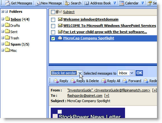
Task: Collapse the Sent tree node
Action: click(3, 32)
